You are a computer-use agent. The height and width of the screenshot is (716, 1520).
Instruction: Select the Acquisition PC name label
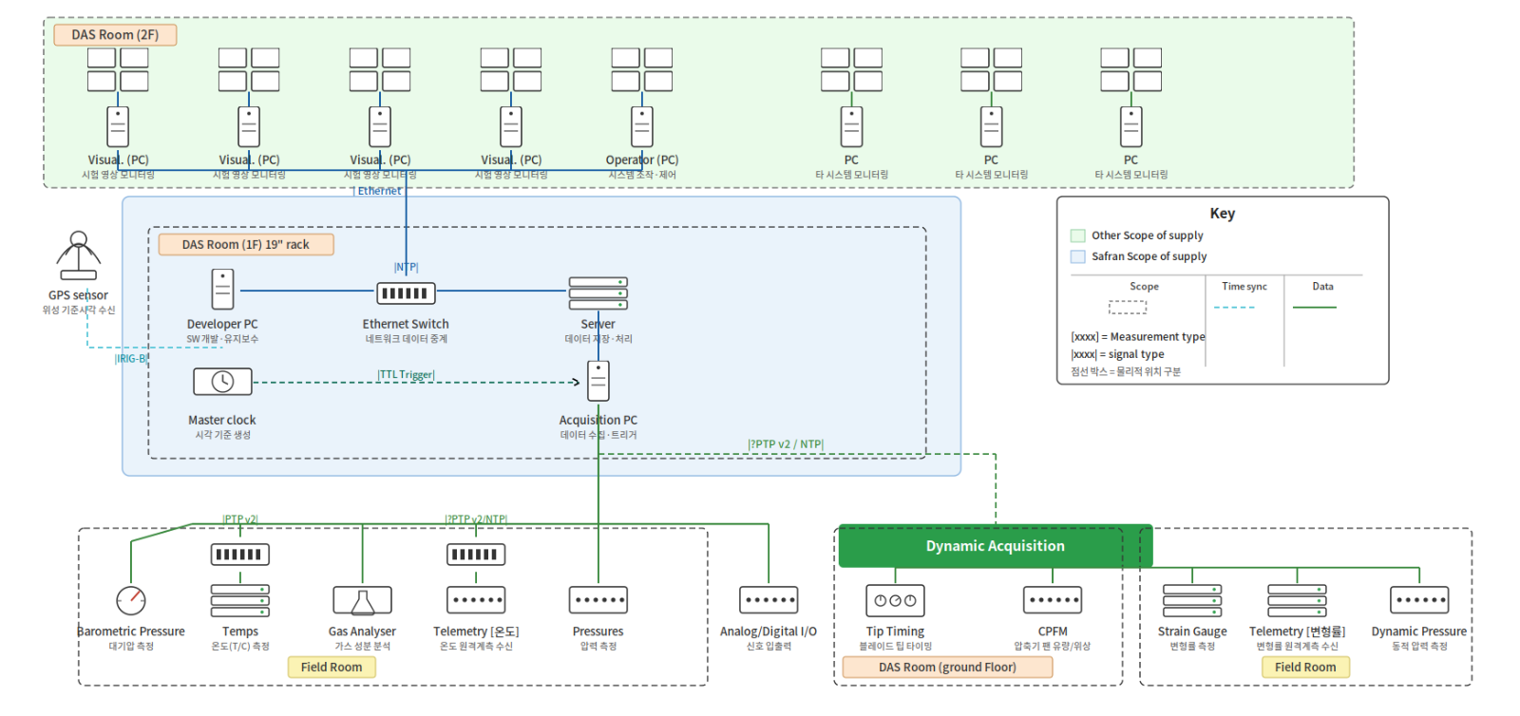[x=598, y=420]
